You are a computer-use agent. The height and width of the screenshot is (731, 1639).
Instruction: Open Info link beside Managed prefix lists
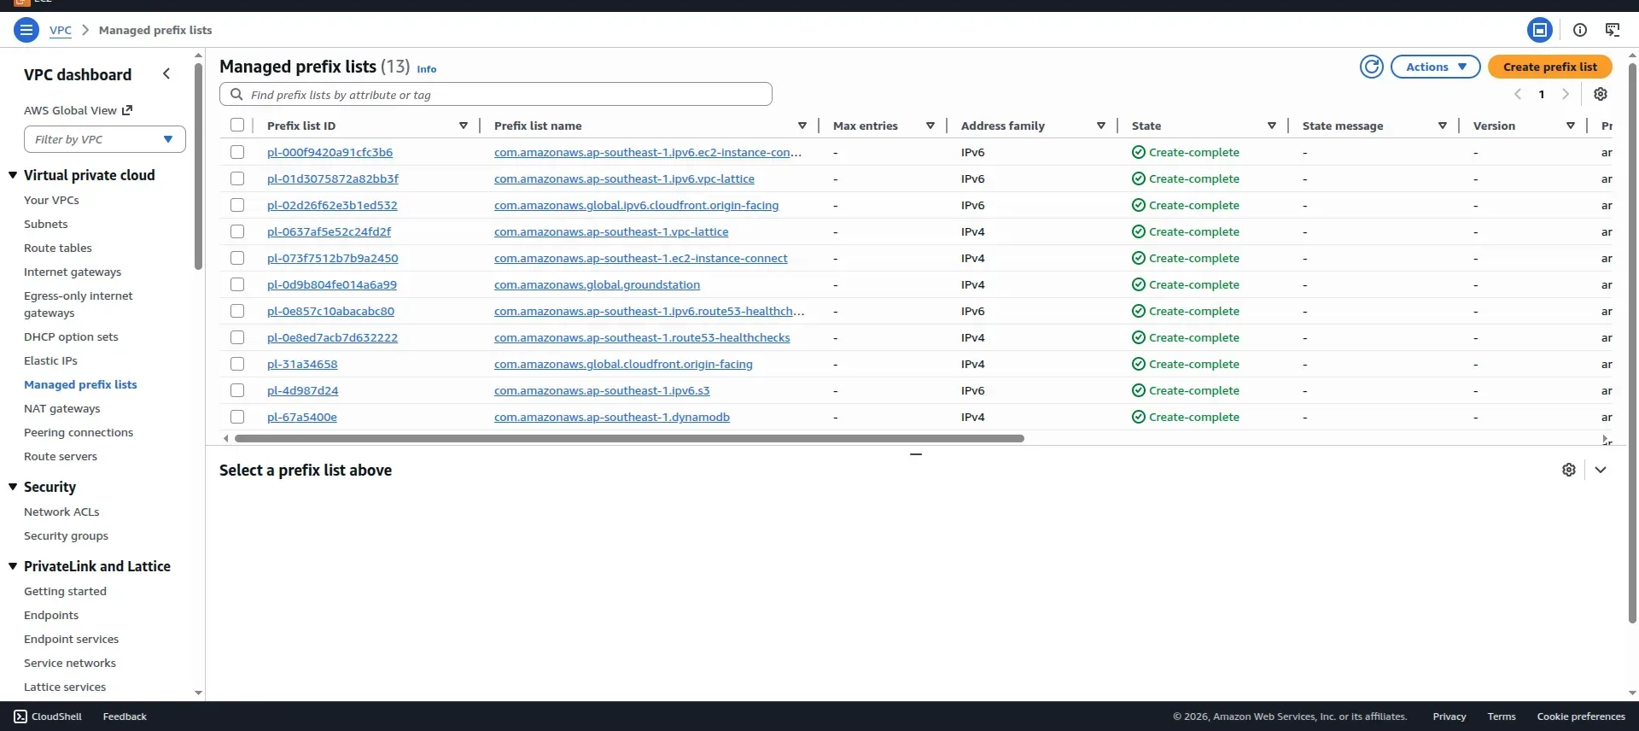pos(427,69)
